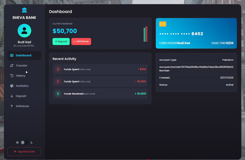
Task: Select the Funds Spent - $1,000 activity row
Action: click(x=100, y=82)
